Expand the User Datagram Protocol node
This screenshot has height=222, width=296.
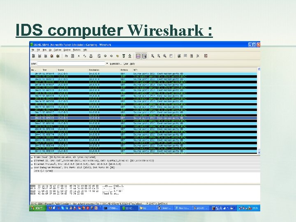pyautogui.click(x=32, y=168)
